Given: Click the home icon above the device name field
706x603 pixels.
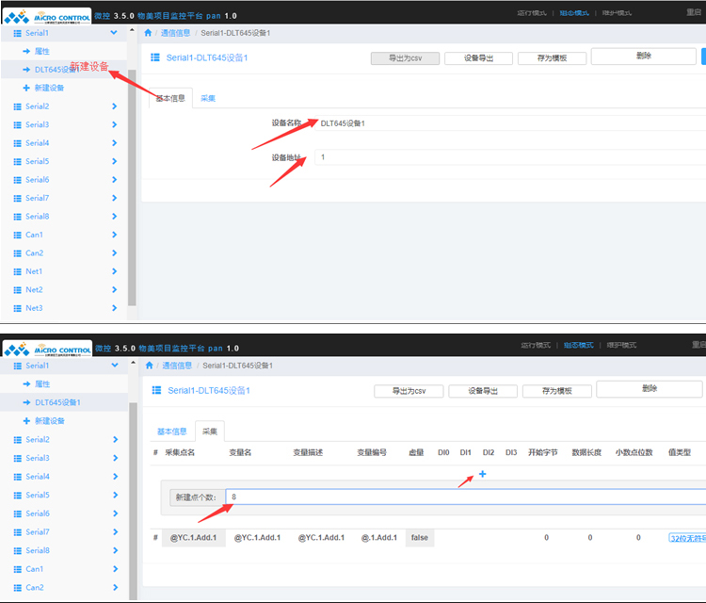Looking at the screenshot, I should (149, 32).
